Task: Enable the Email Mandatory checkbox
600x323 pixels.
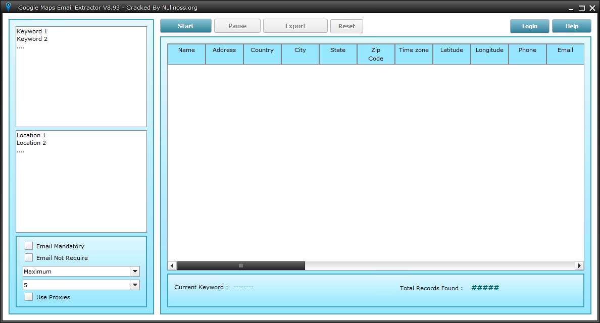Action: pos(29,246)
